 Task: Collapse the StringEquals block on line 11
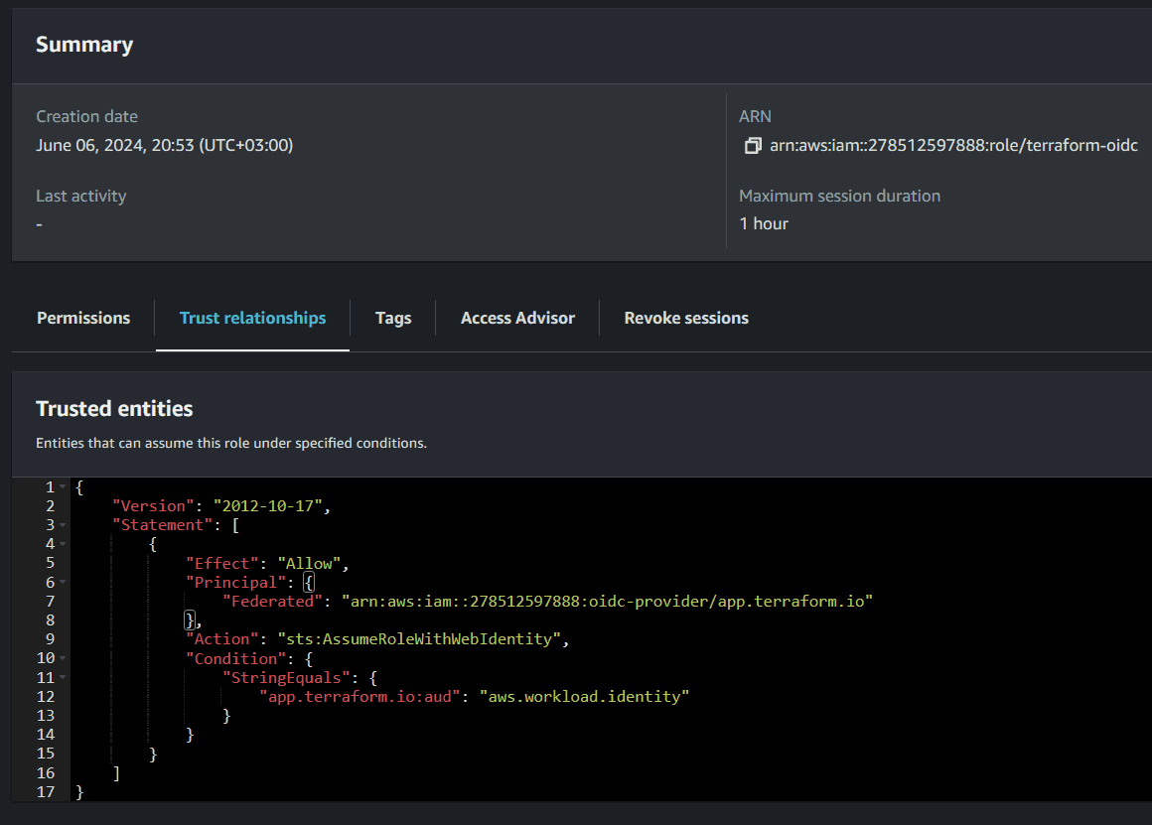62,676
